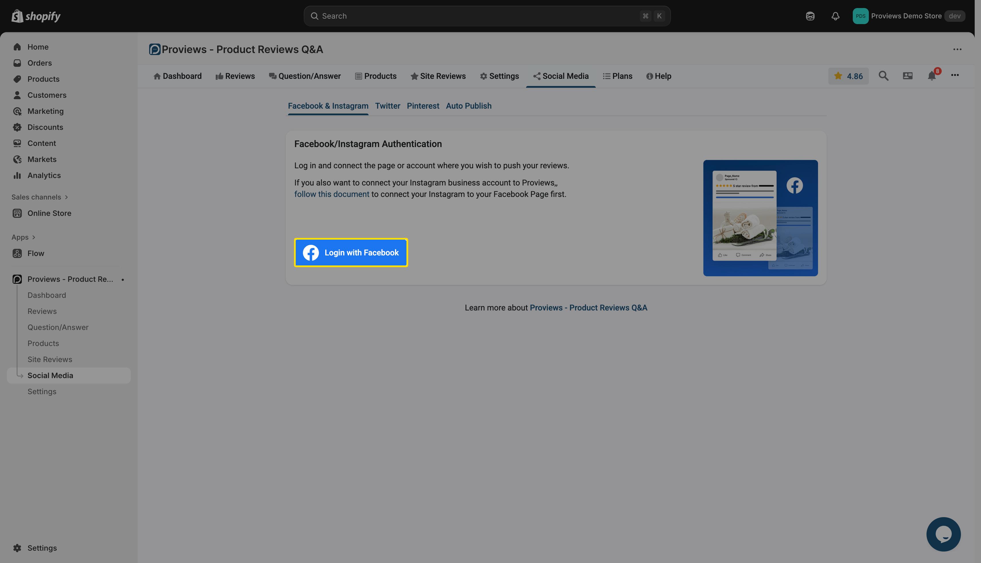The width and height of the screenshot is (981, 563).
Task: Open the Auto Publish tab
Action: [468, 106]
